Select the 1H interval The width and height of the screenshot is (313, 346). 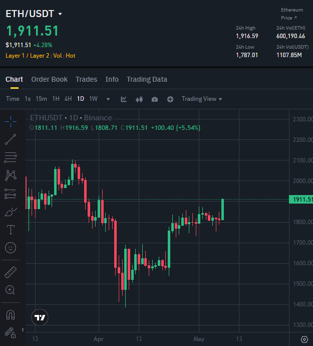tap(56, 99)
